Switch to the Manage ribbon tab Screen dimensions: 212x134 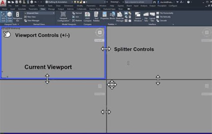point(51,9)
